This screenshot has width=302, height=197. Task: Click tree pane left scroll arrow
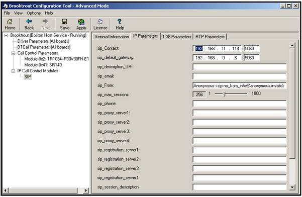(6, 190)
